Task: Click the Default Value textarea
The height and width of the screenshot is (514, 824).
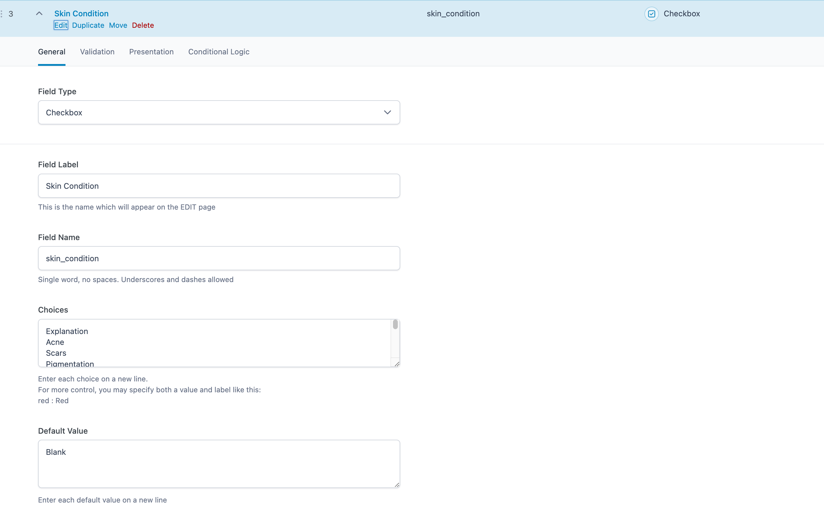Action: [x=219, y=464]
